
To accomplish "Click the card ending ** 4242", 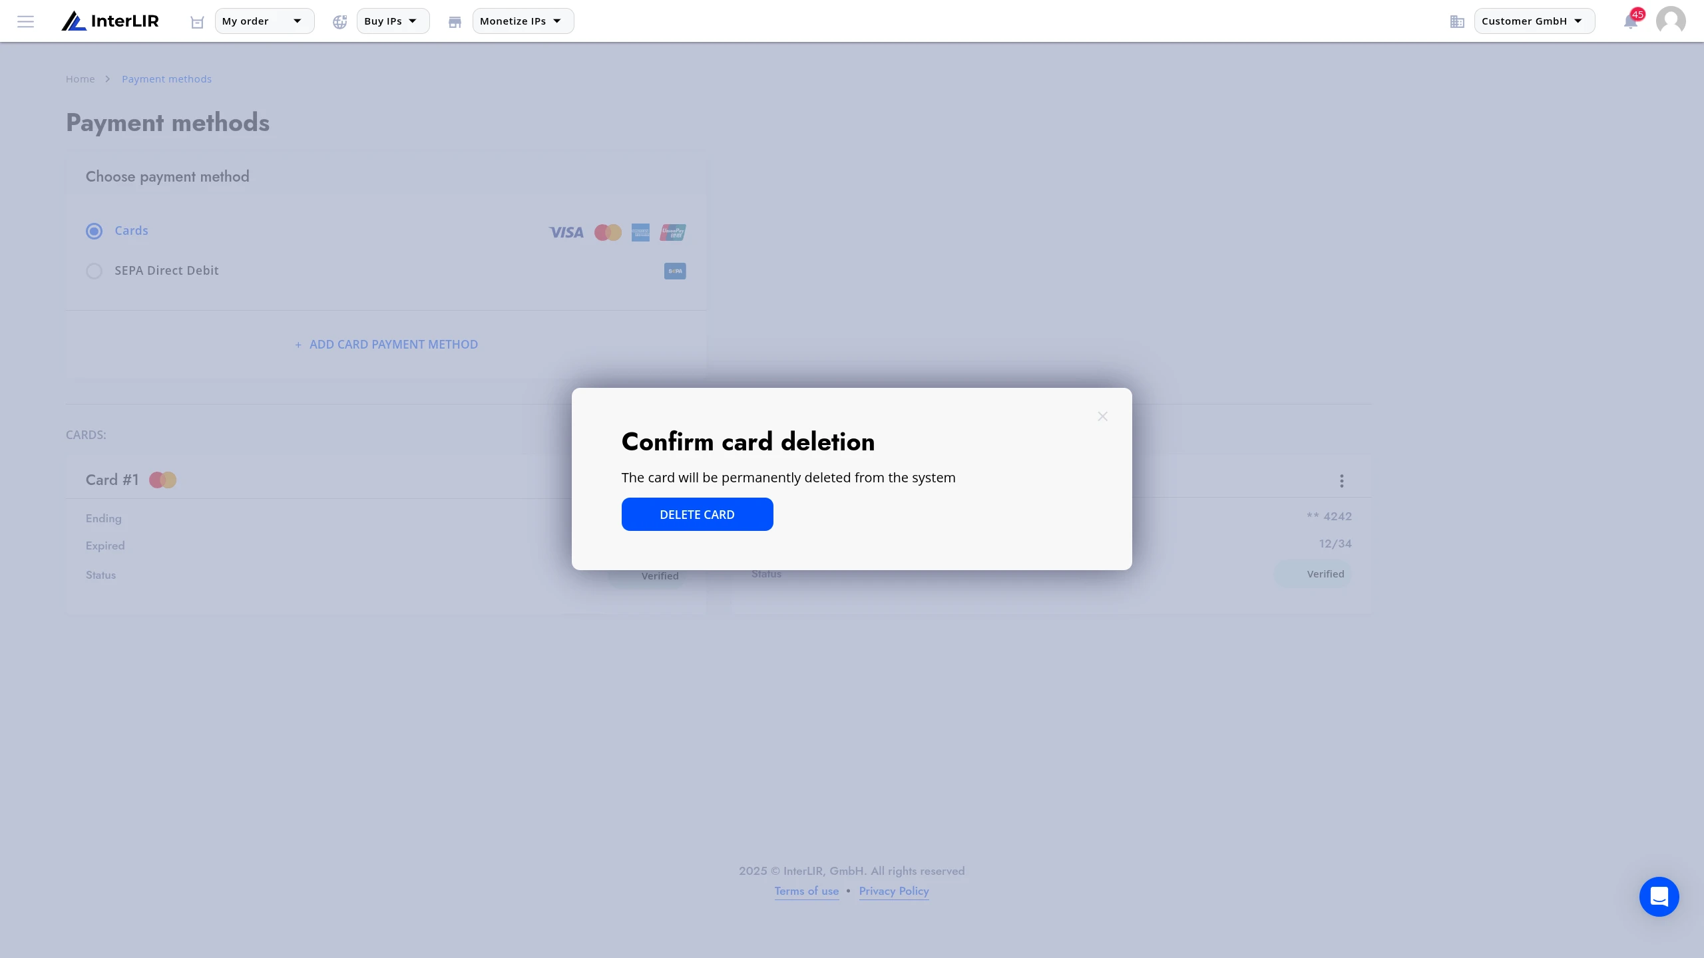I will pyautogui.click(x=1329, y=516).
